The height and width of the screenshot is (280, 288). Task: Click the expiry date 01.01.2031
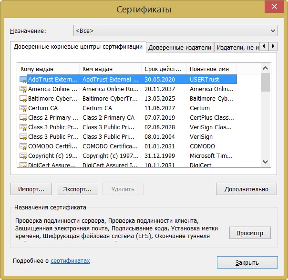pos(160,146)
